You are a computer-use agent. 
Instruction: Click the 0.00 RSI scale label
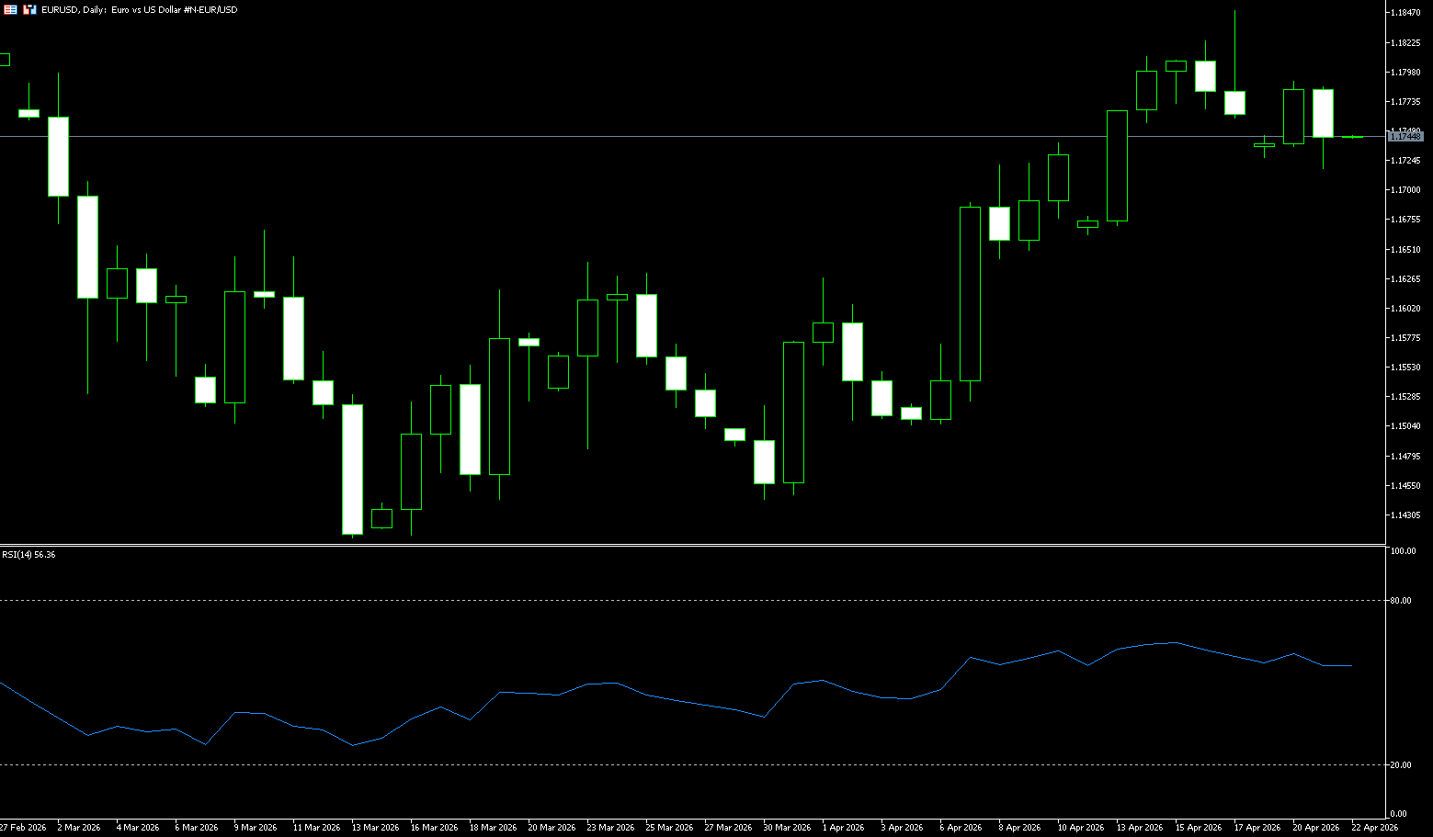1399,814
